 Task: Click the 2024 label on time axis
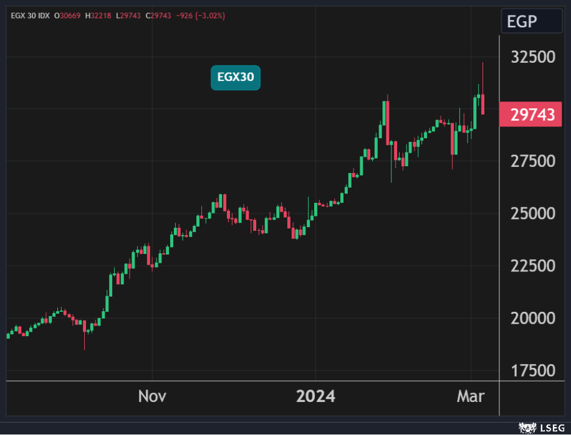[315, 396]
